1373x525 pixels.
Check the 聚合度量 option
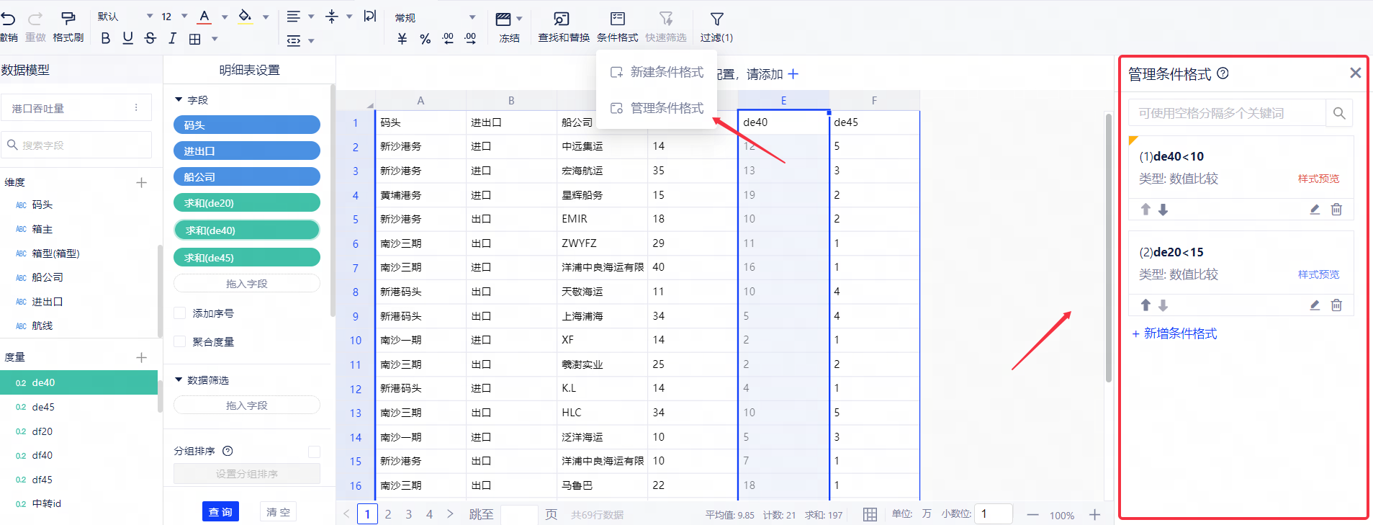click(180, 342)
